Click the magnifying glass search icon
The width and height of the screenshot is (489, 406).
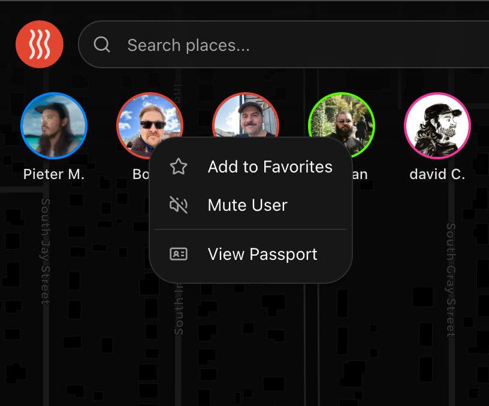coord(102,45)
